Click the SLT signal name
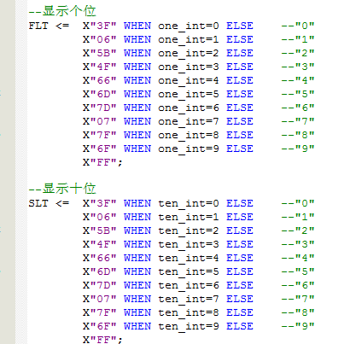 coord(38,203)
